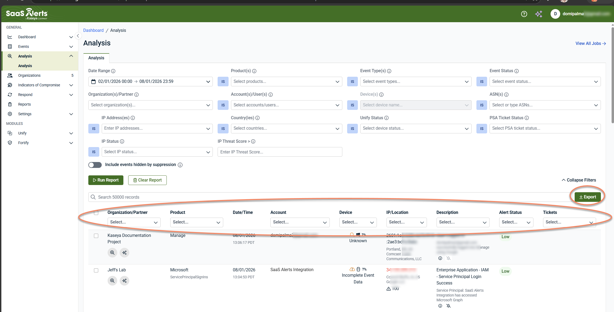614x312 pixels.
Task: Click the page vertical scrollbar
Action: pos(612,75)
